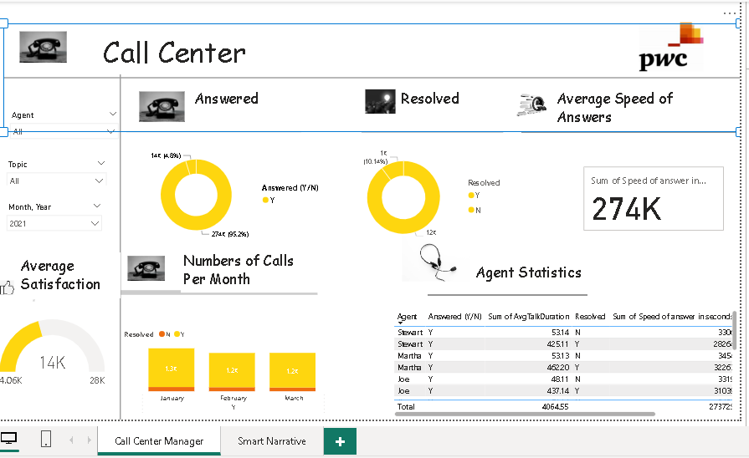Image resolution: width=749 pixels, height=458 pixels.
Task: Click the speed icon beside Average Speed of Answers
Action: click(x=531, y=104)
